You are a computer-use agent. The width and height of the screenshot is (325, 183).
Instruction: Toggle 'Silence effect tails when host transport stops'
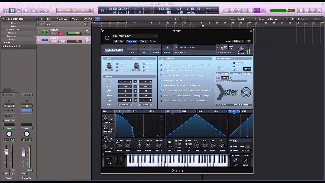click(161, 96)
